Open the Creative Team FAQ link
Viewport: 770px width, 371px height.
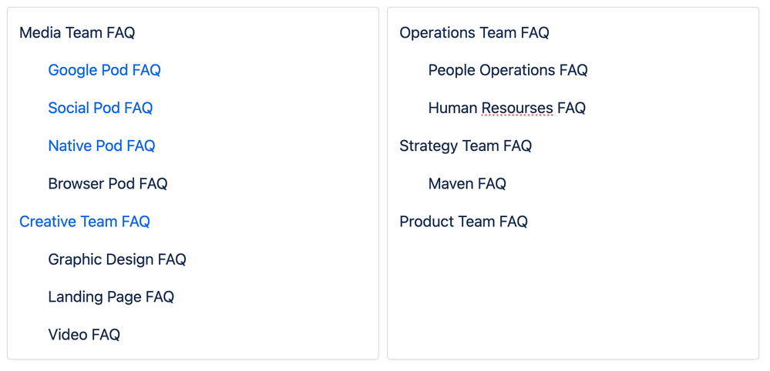[85, 222]
